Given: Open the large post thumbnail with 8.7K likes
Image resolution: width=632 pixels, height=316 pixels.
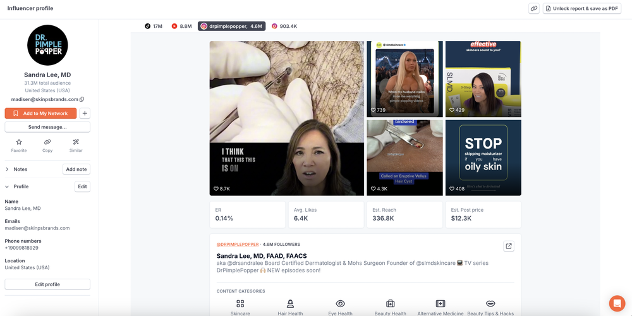Looking at the screenshot, I should [286, 118].
